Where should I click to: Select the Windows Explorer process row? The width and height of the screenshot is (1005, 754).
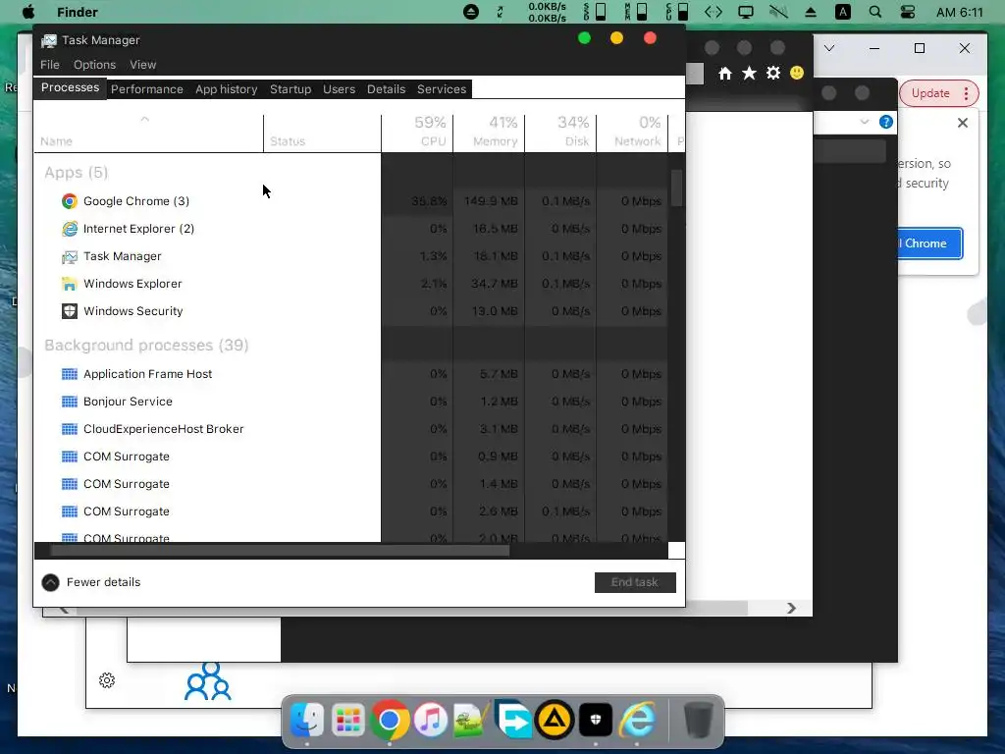click(x=351, y=284)
